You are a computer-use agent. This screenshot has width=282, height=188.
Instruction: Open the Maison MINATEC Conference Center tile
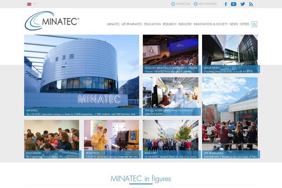[x=171, y=54]
